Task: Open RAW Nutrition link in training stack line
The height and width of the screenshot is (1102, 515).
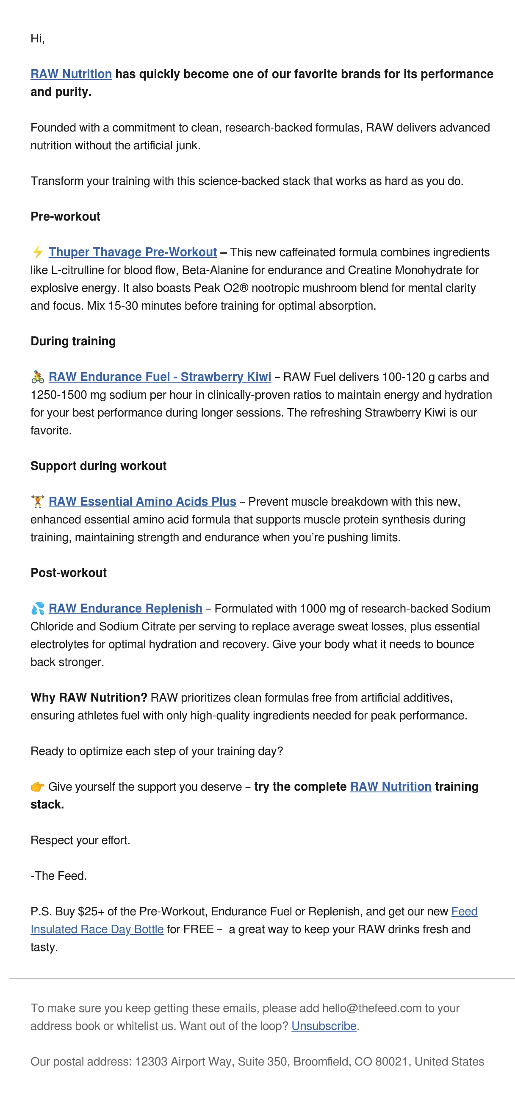Action: [x=391, y=787]
